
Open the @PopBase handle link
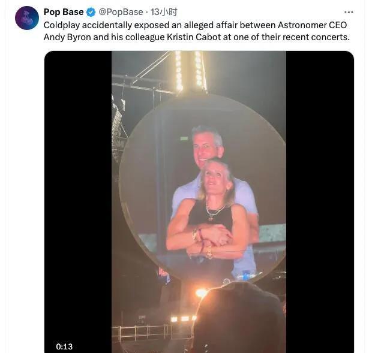coord(121,12)
